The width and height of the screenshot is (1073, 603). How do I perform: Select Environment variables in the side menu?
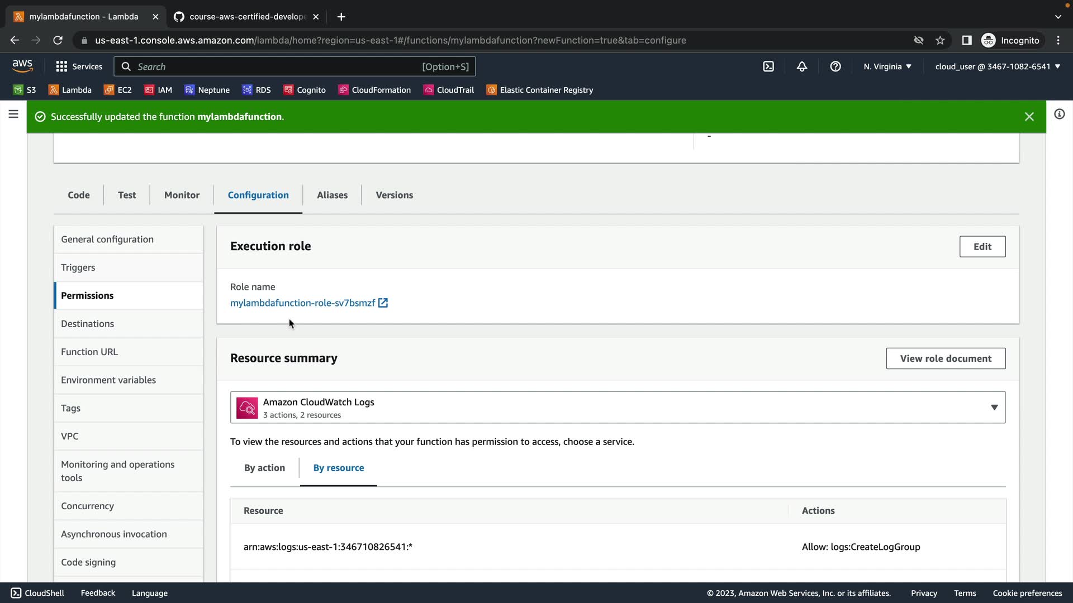[108, 380]
